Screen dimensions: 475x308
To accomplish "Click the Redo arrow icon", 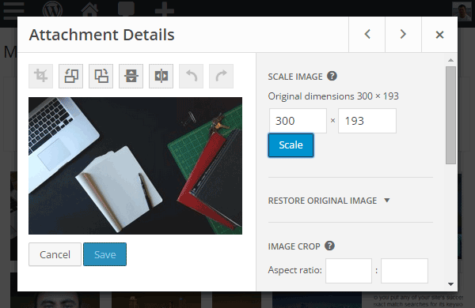I will click(221, 76).
